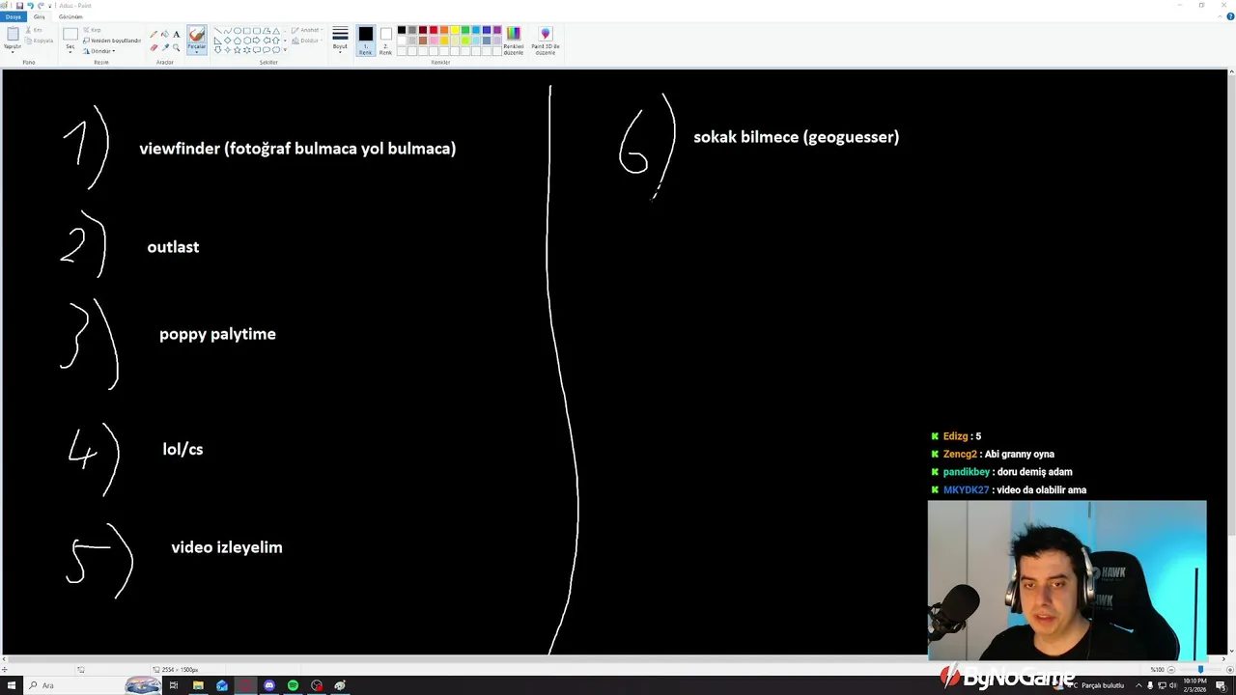Adjust the zoom slider handle
The height and width of the screenshot is (695, 1236).
[1200, 669]
